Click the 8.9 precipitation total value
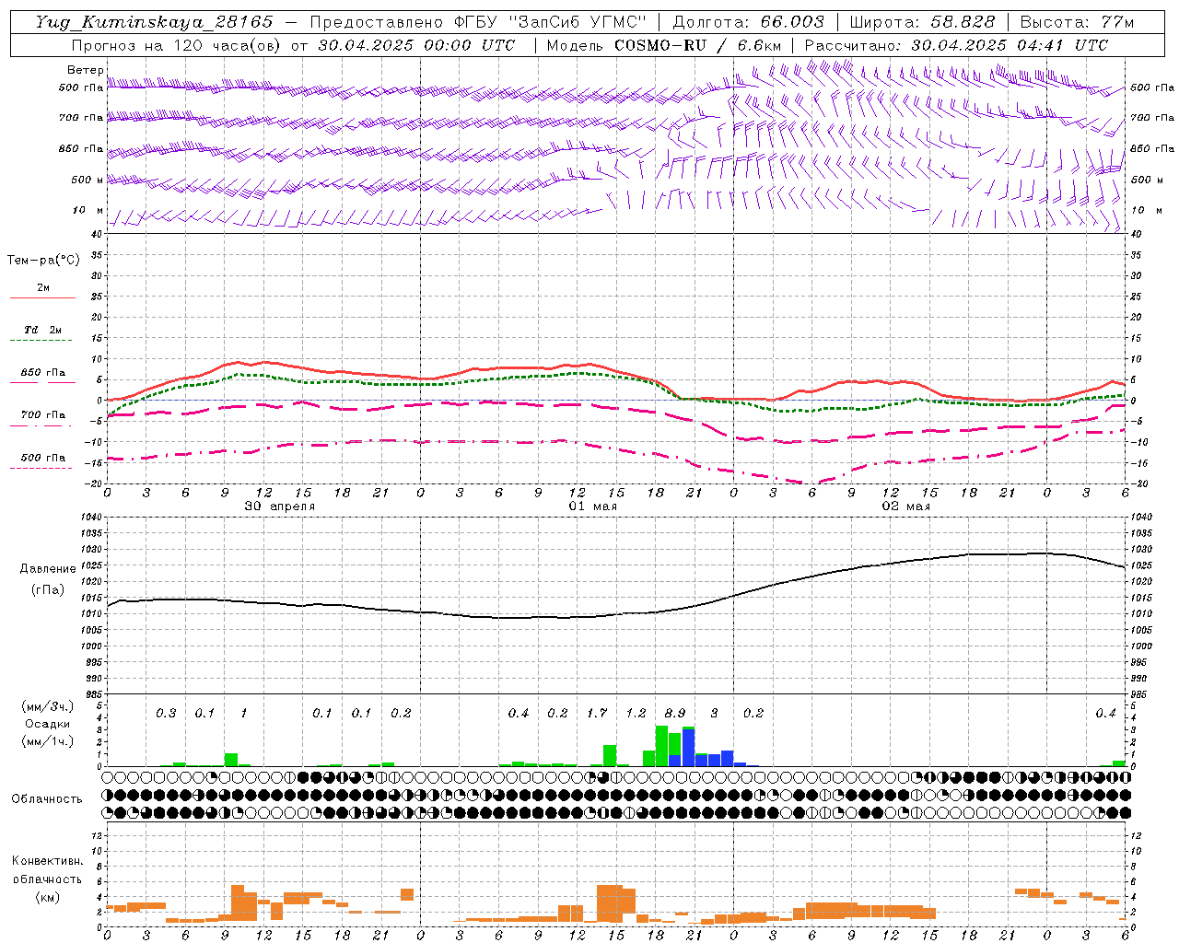 point(674,713)
